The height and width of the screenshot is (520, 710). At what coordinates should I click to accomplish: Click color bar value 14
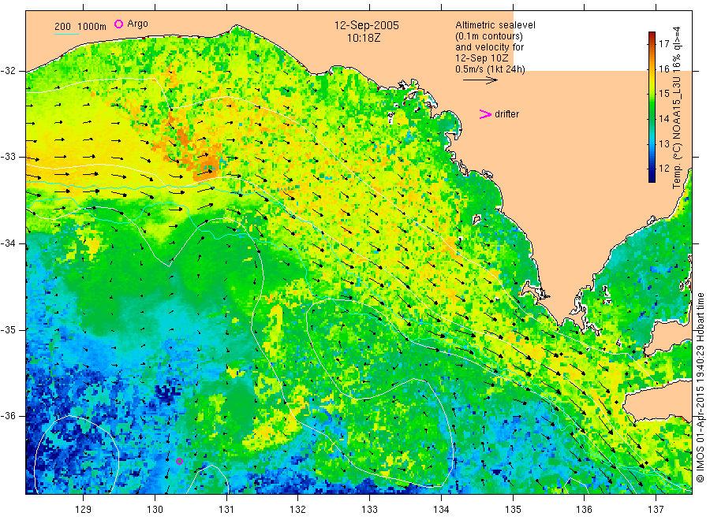click(x=663, y=119)
